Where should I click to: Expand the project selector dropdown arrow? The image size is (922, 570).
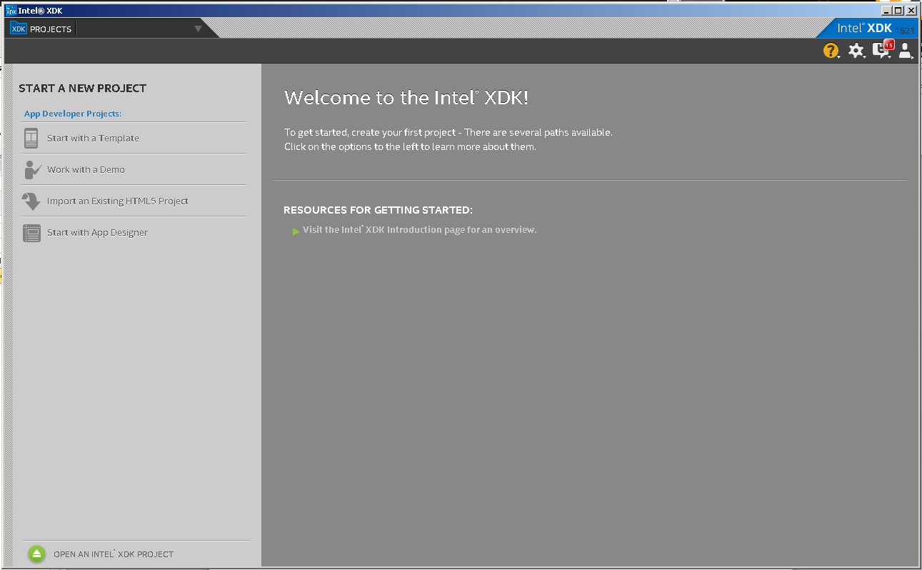point(198,29)
